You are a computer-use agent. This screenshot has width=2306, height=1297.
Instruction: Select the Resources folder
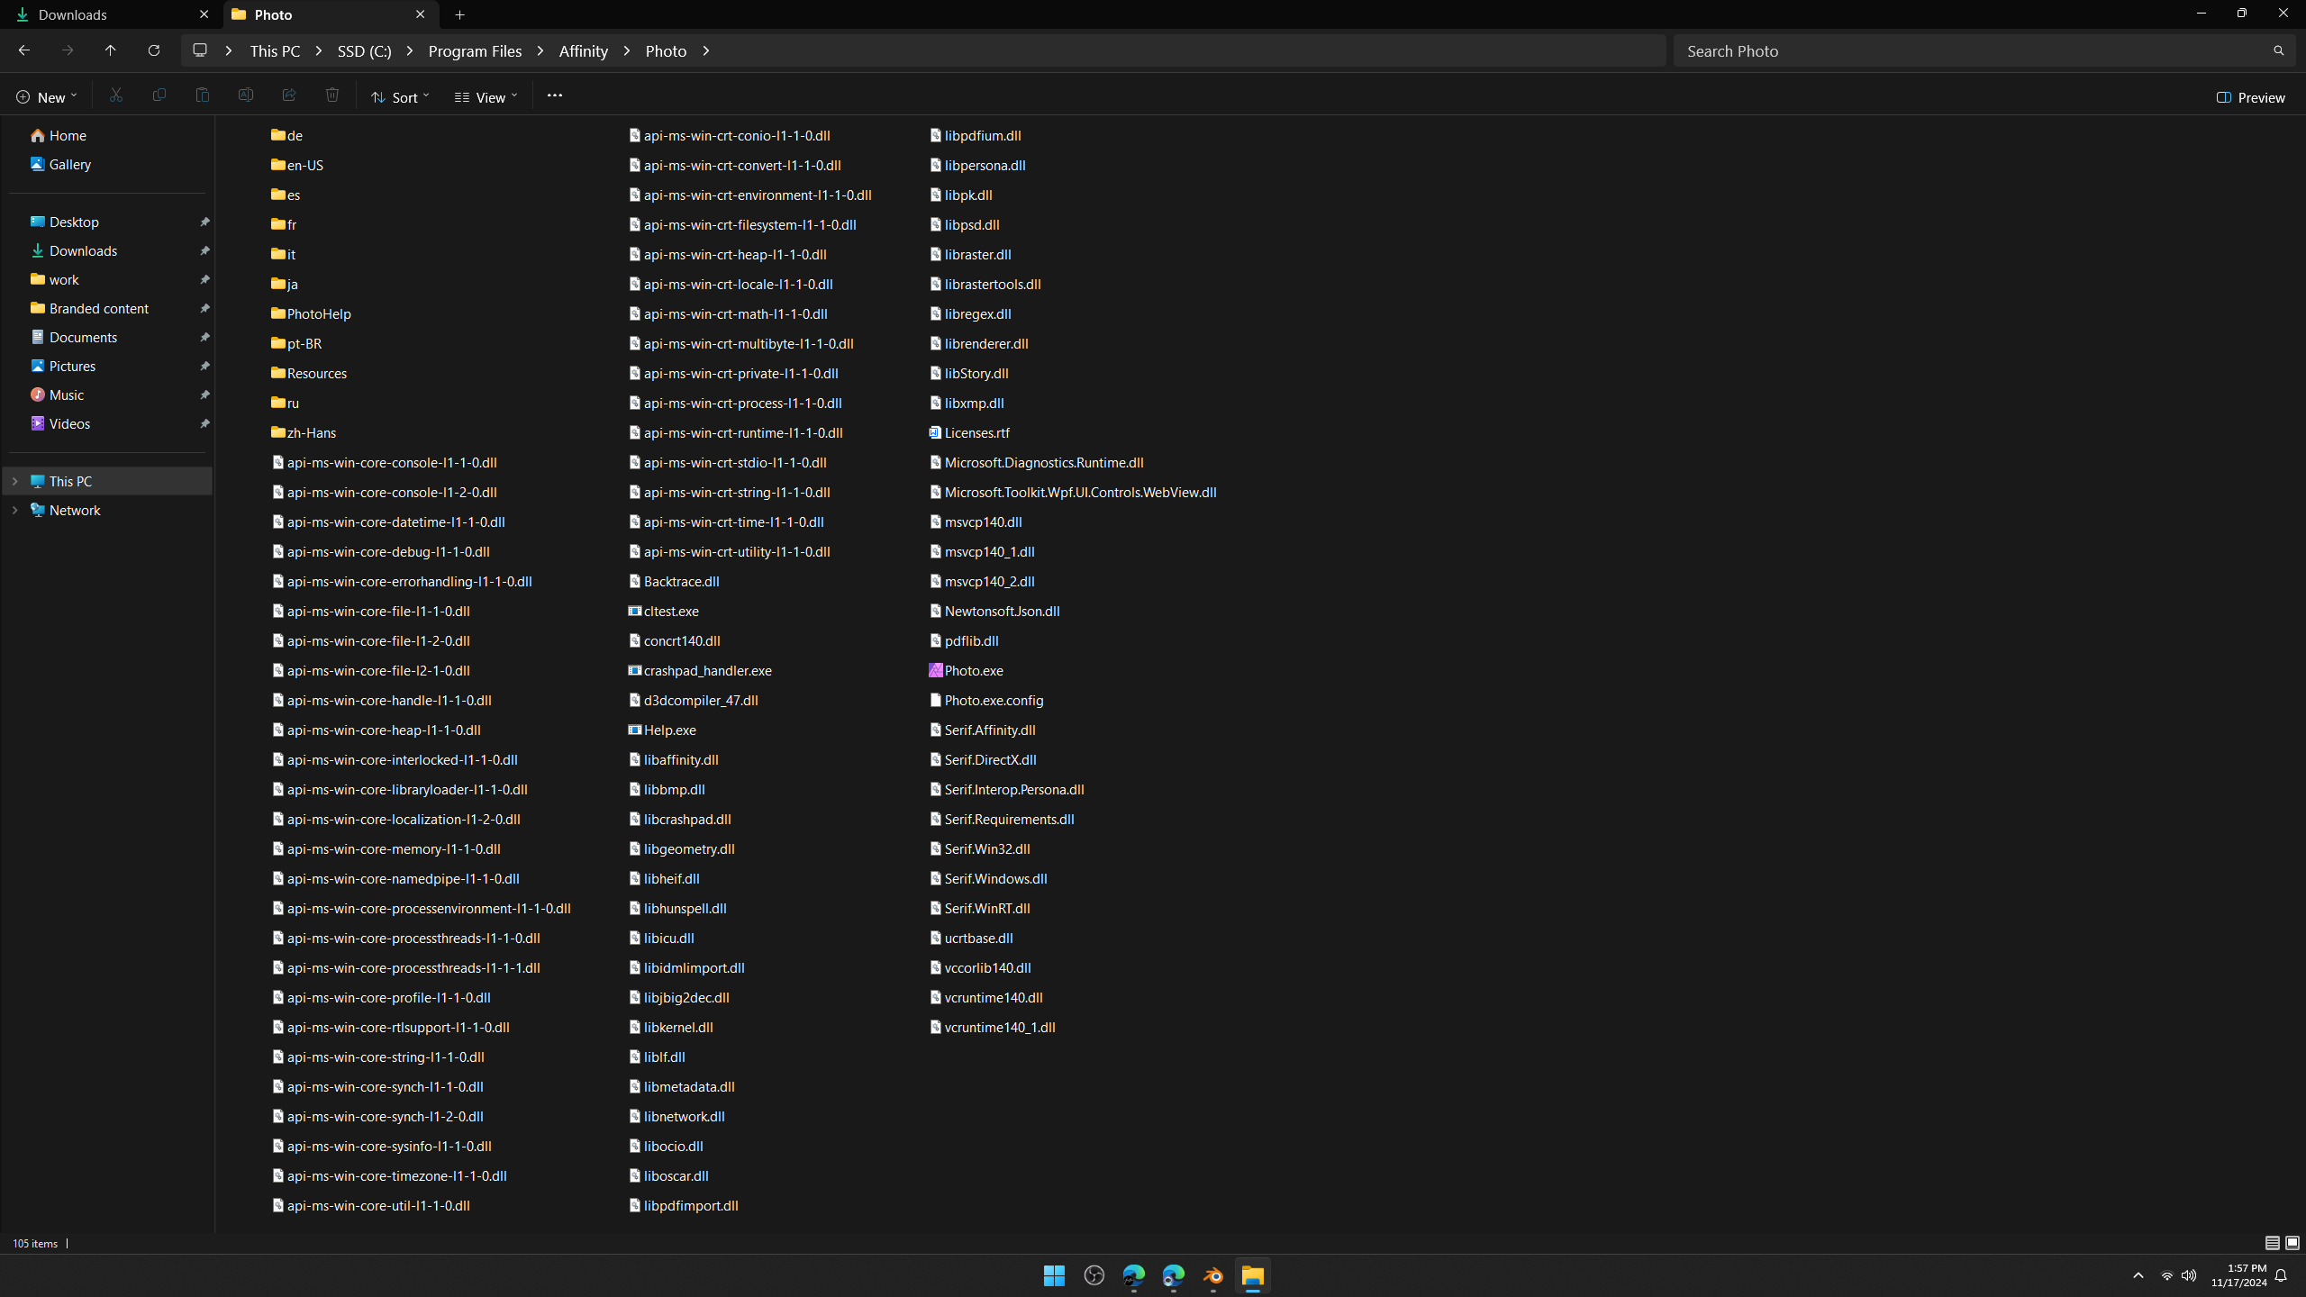tap(309, 373)
